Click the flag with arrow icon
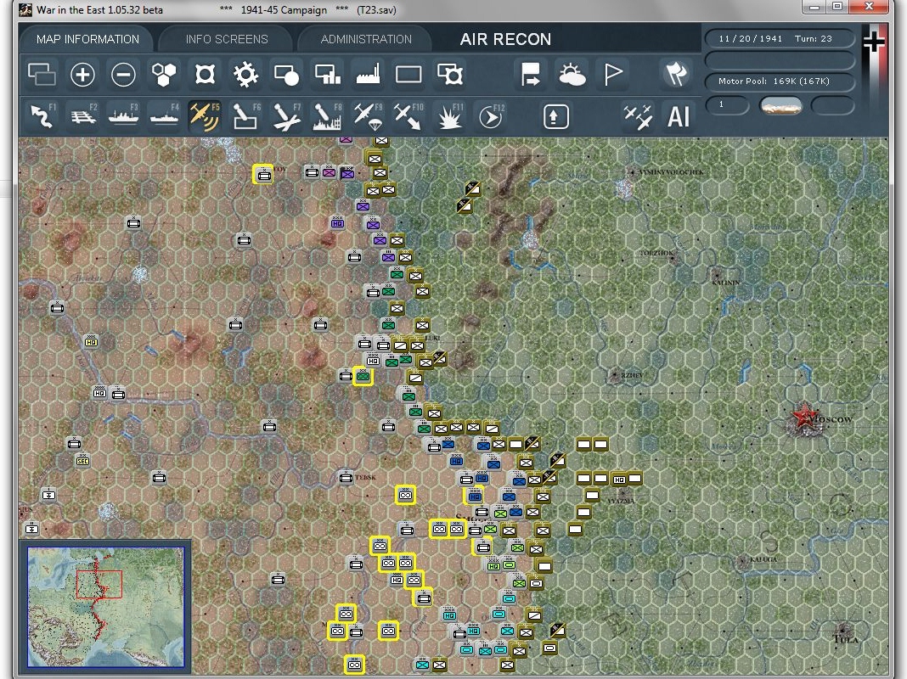Image resolution: width=907 pixels, height=679 pixels. point(531,75)
